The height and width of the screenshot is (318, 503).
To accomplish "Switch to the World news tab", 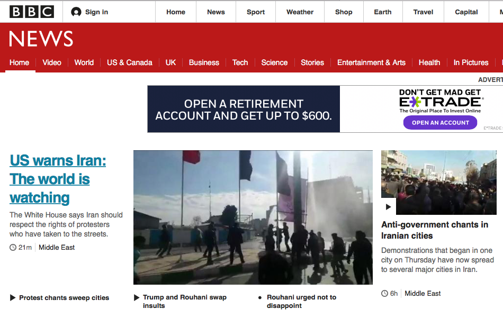I will (84, 62).
